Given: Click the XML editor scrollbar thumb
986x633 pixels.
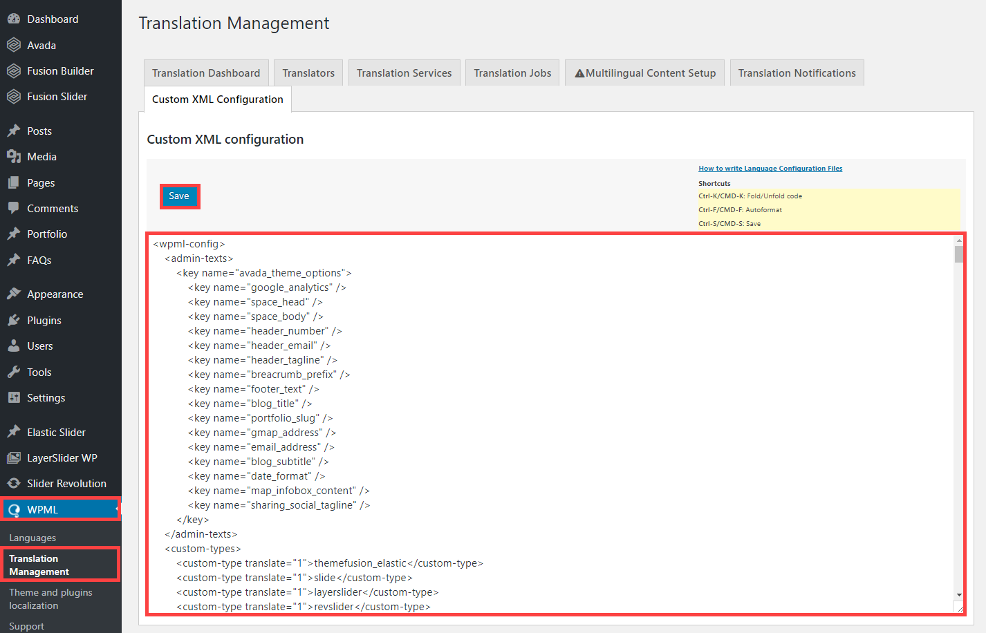Looking at the screenshot, I should (x=959, y=254).
